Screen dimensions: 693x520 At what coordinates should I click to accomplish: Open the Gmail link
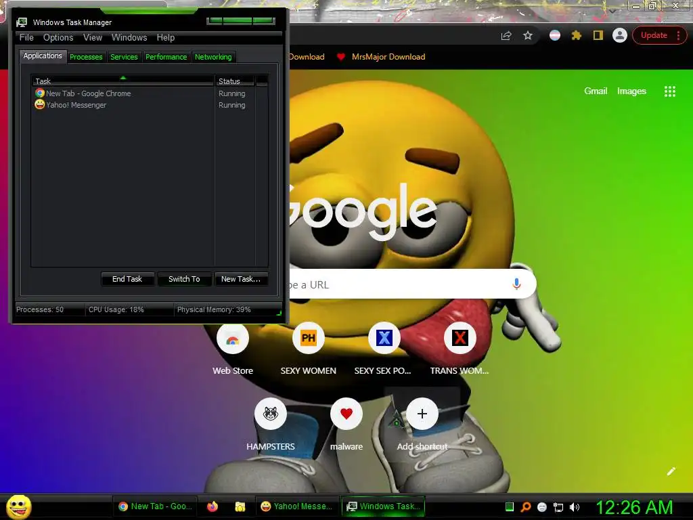[596, 91]
